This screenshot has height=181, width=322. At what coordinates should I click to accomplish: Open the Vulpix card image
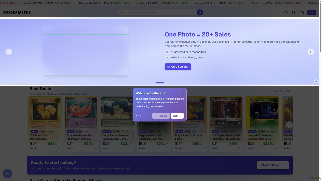click(45, 113)
